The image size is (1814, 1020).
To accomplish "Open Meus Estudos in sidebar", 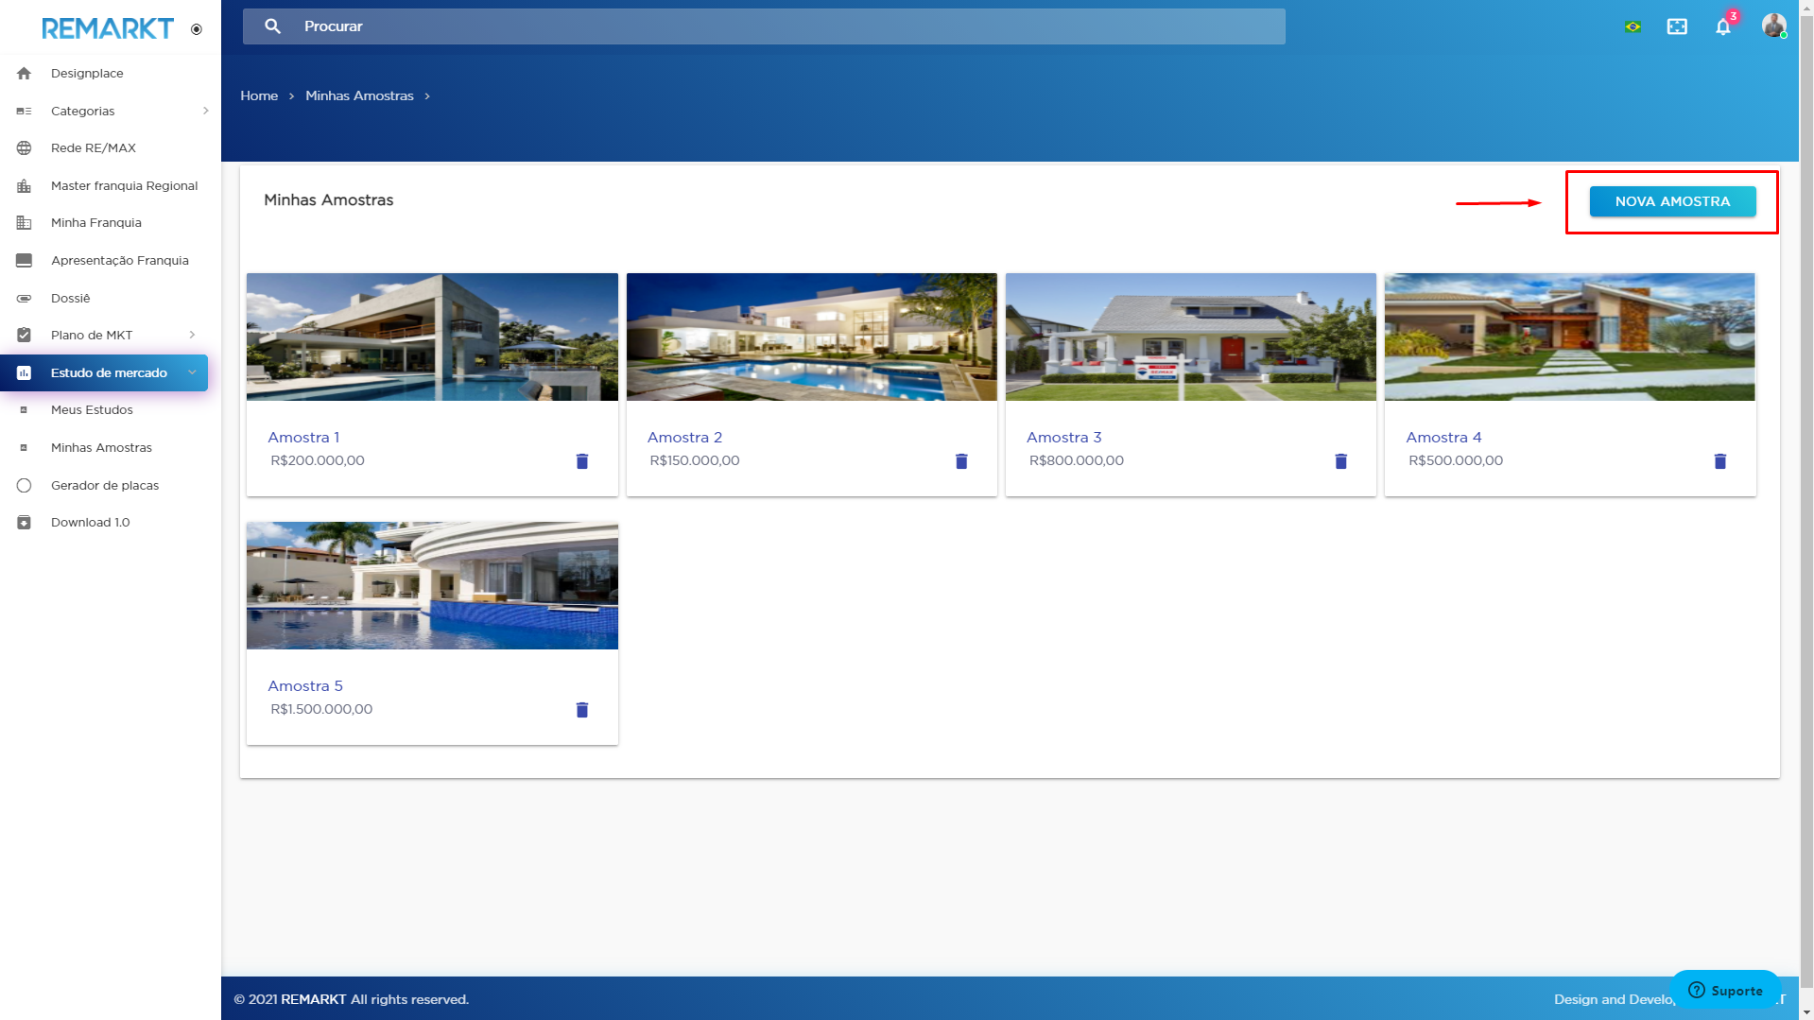I will 92,409.
